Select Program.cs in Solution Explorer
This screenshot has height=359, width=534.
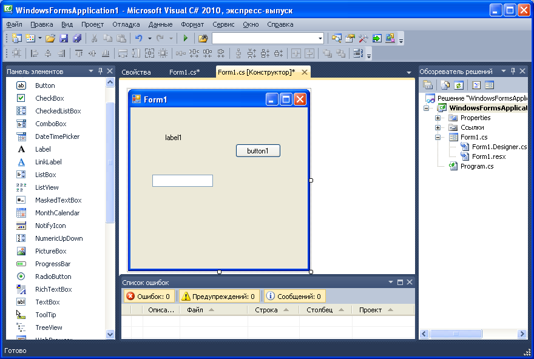pyautogui.click(x=477, y=166)
